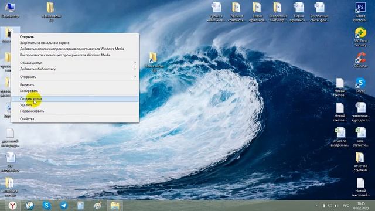Viewport: 375px width, 211px height.
Task: Select the отчет по ссылкам folder
Action: pos(360,162)
